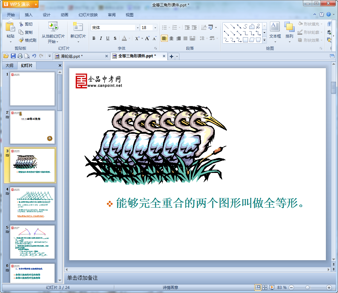Switch to slide sorter view icon
The width and height of the screenshot is (338, 293).
coord(265,287)
